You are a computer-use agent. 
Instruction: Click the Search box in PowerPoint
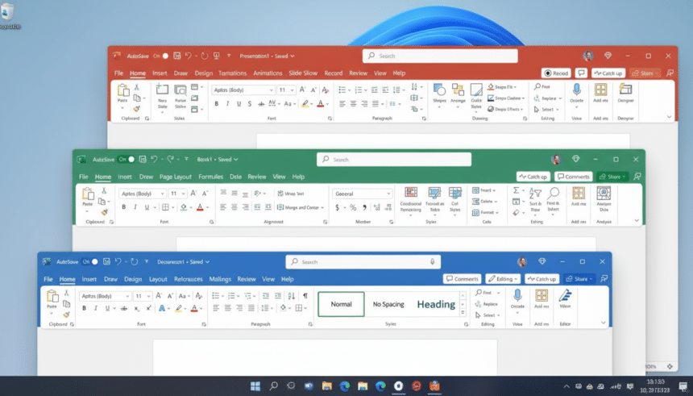(x=440, y=56)
